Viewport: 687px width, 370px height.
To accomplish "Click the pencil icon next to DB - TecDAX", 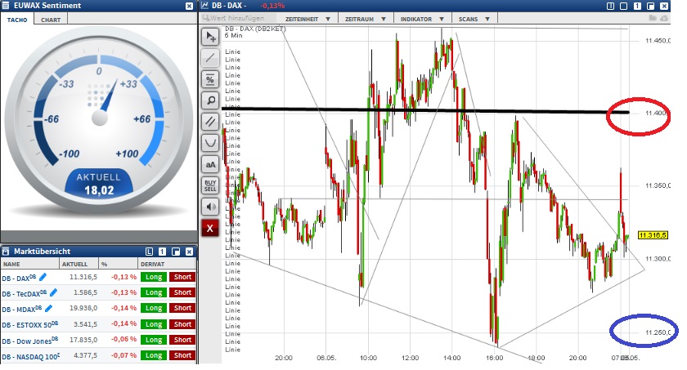I will [x=53, y=292].
